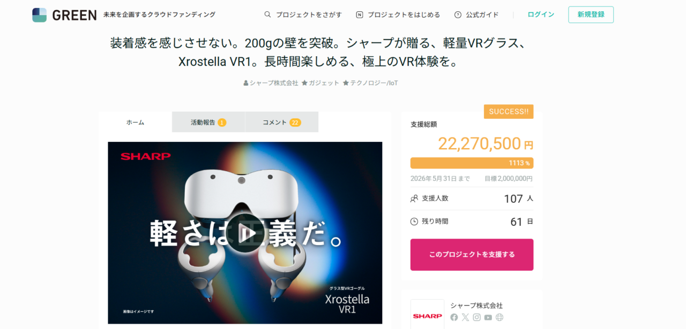Open Sharp's Facebook page icon
The image size is (686, 329).
coord(454,317)
